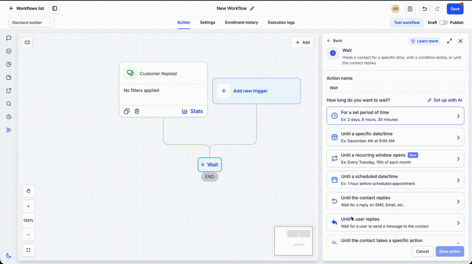The width and height of the screenshot is (472, 264).
Task: Save the workflow
Action: 455,9
